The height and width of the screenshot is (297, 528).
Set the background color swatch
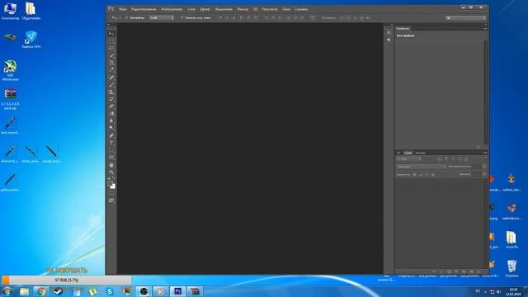114,187
